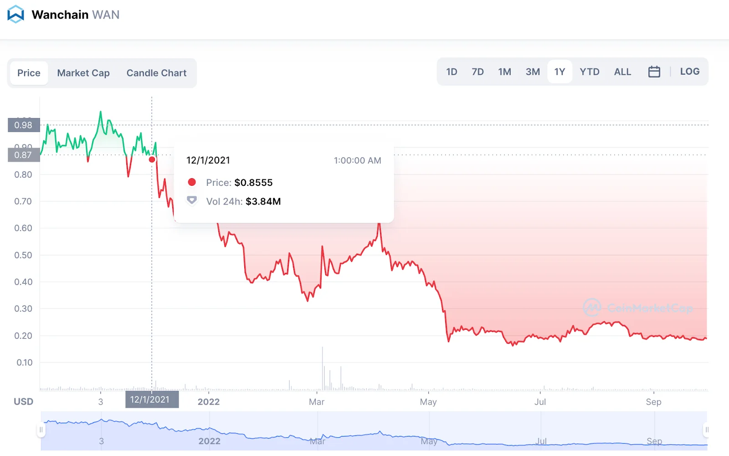Click the 0.98 price axis label
Viewport: 729px width, 456px height.
24,125
